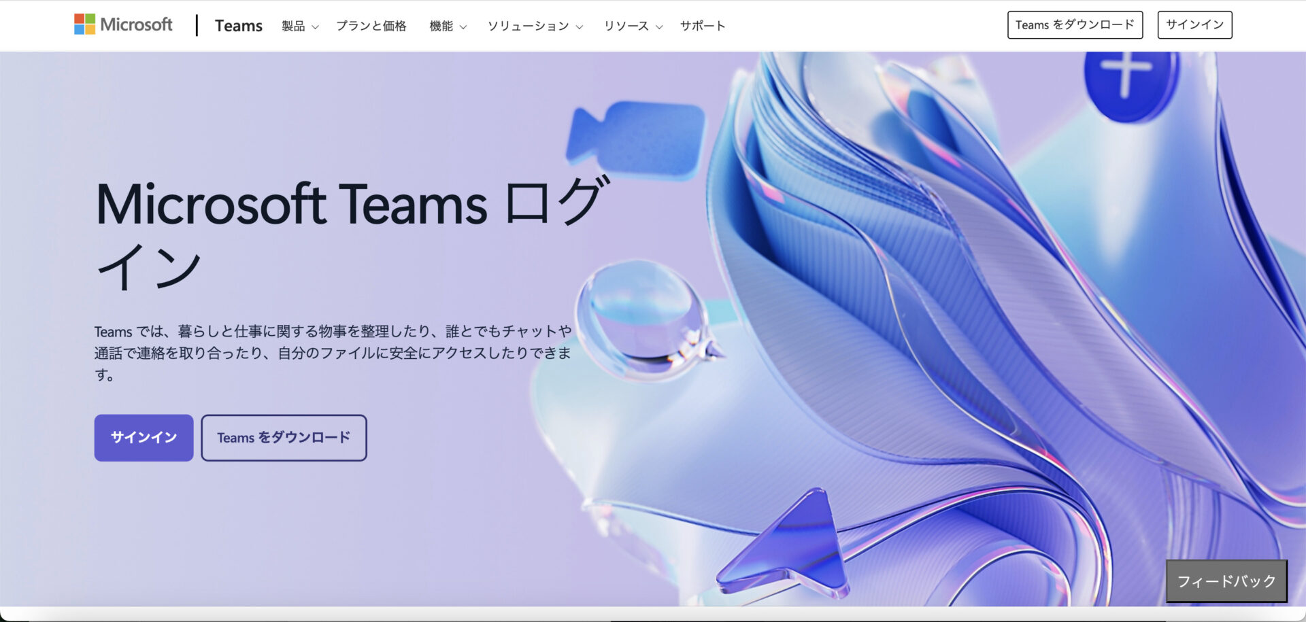Open ソリューション in the top navigation
The width and height of the screenshot is (1306, 622).
pyautogui.click(x=529, y=26)
